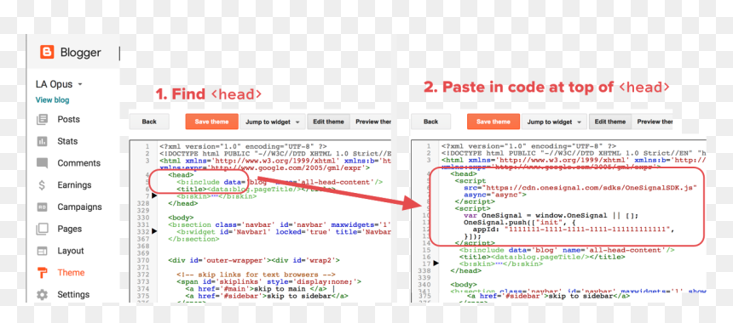Click Edit theme in right editor

point(610,122)
